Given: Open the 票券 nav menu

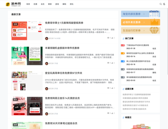Looking at the screenshot, I should (x=50, y=4).
